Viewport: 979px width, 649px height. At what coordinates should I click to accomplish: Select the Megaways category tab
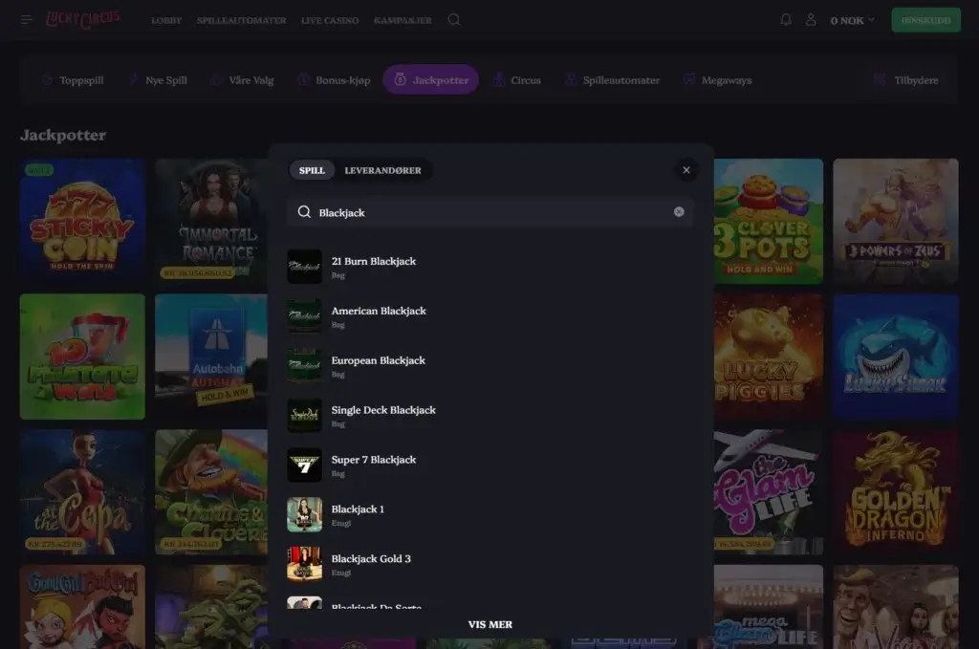click(717, 80)
